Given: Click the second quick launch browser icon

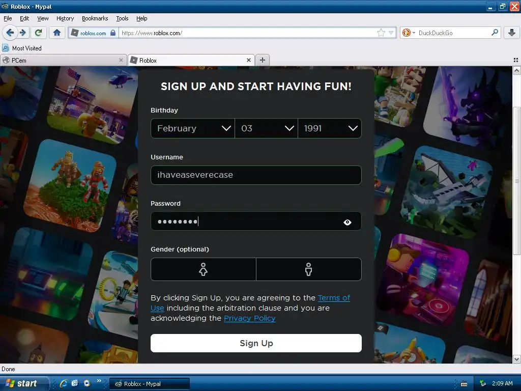Looking at the screenshot, I should [75, 383].
